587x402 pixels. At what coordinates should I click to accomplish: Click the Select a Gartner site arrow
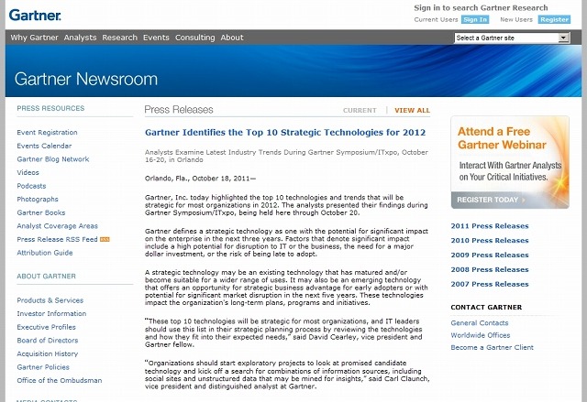click(563, 38)
